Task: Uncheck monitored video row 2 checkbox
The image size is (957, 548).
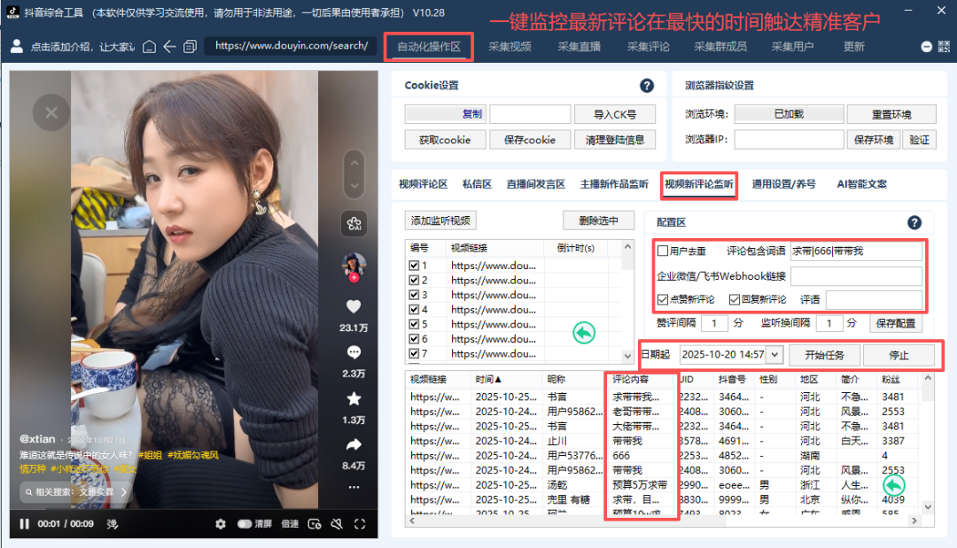Action: pyautogui.click(x=414, y=280)
